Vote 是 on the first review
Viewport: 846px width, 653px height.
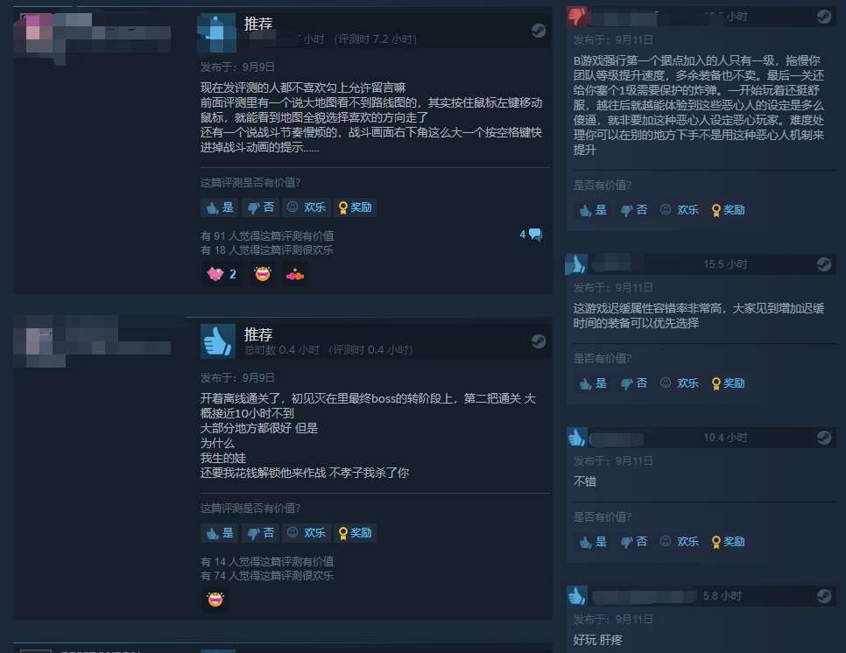pyautogui.click(x=220, y=207)
